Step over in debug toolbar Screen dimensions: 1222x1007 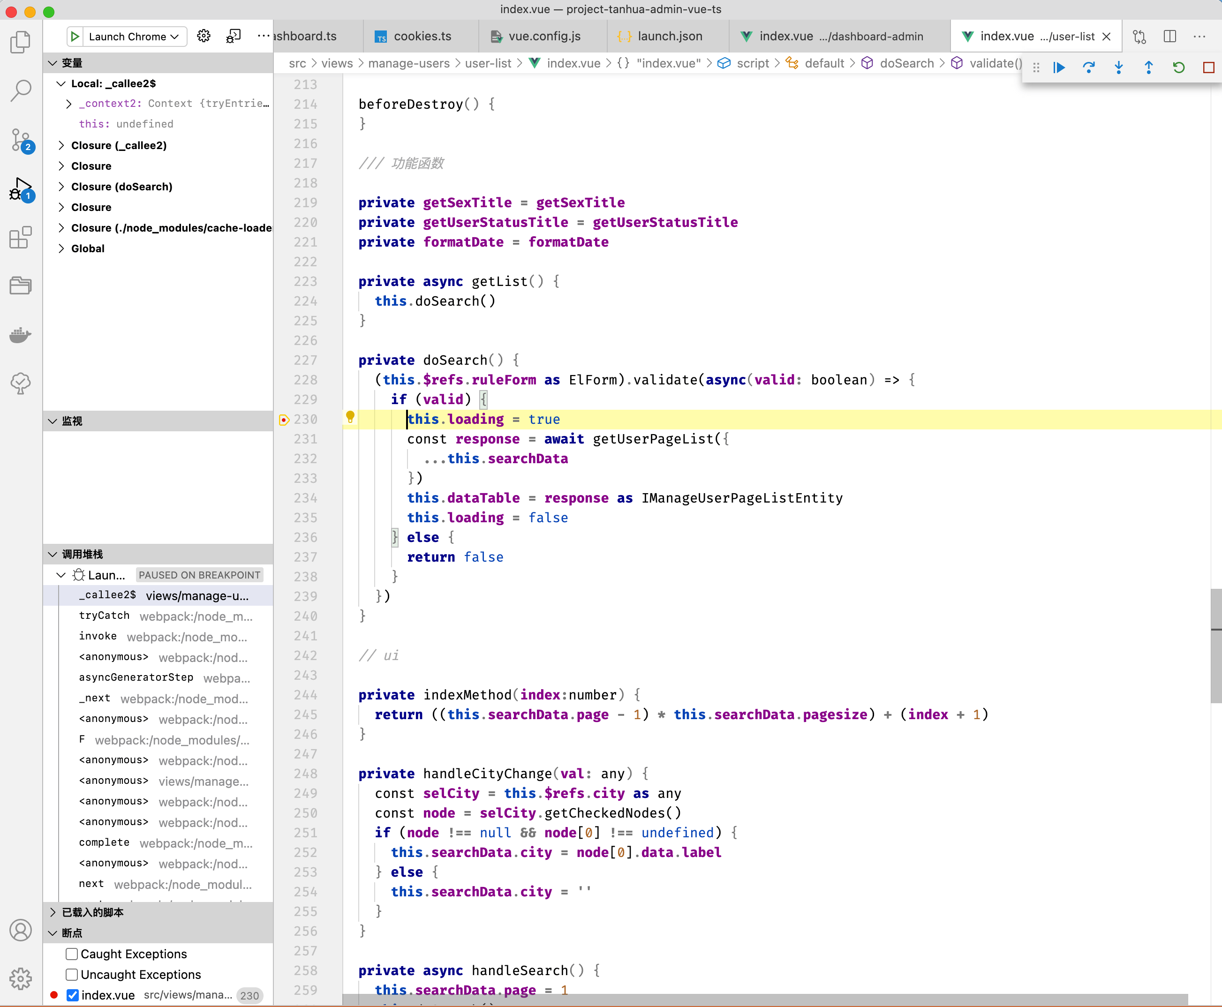tap(1088, 68)
